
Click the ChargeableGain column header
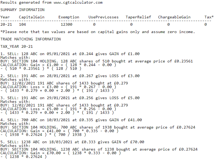[174, 17]
